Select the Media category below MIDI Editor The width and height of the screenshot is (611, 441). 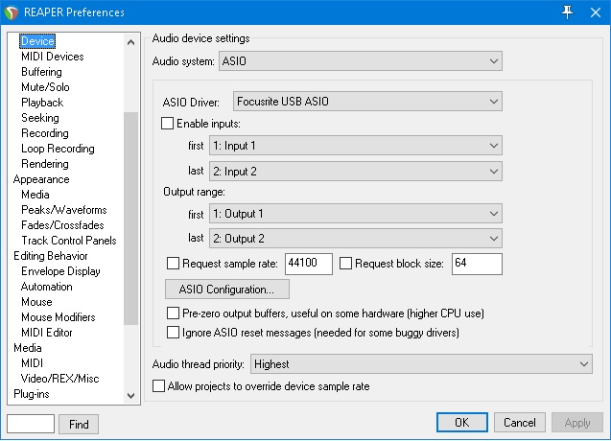click(x=28, y=347)
